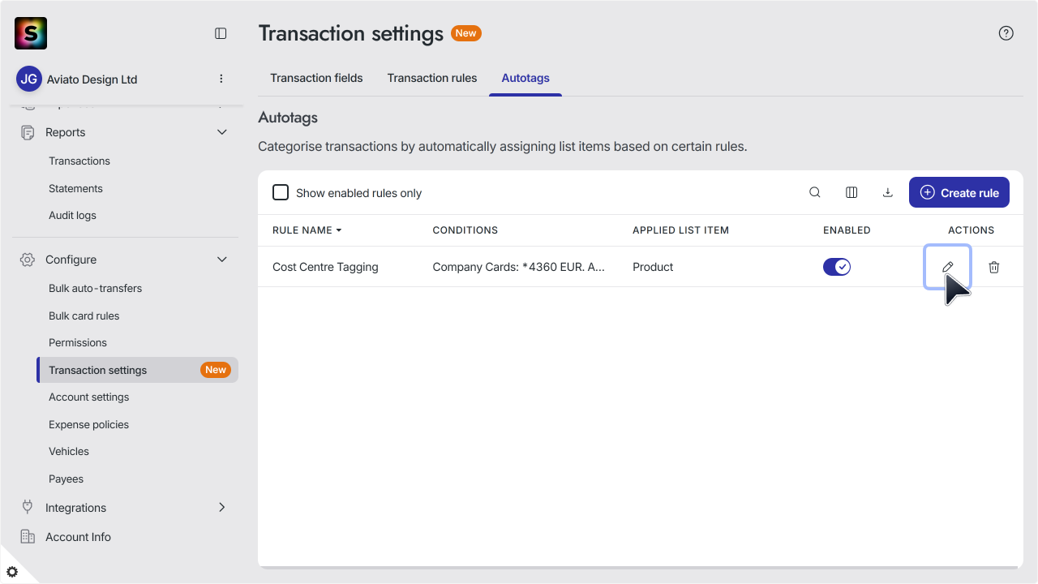Click the Conditions column header
The image size is (1038, 584).
[x=465, y=230]
